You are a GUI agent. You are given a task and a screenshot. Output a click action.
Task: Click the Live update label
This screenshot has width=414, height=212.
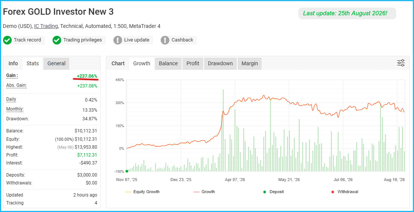(136, 40)
